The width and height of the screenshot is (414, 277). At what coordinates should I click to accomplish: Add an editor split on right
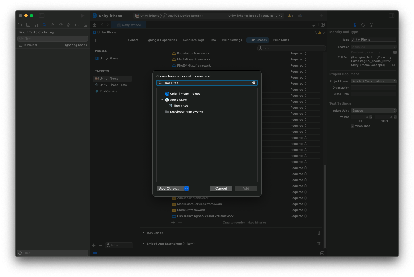pos(323,25)
